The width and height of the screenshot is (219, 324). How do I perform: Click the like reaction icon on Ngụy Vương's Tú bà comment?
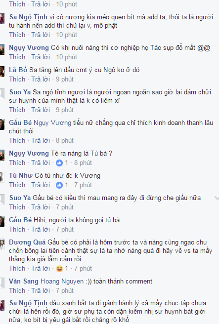click(x=59, y=163)
